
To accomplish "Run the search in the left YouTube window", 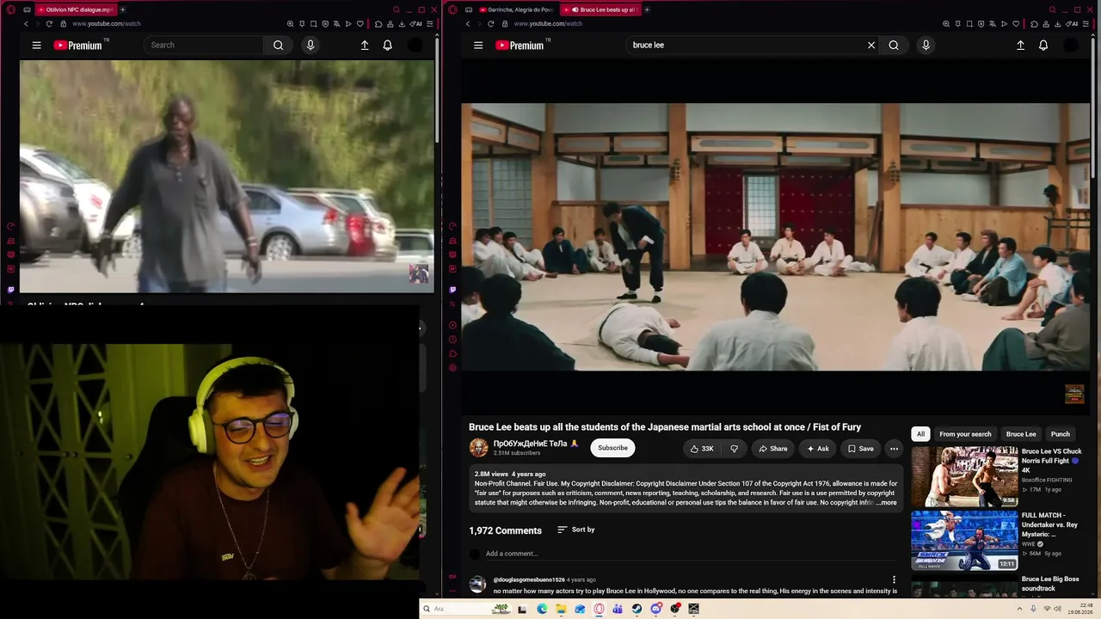I will tap(278, 45).
